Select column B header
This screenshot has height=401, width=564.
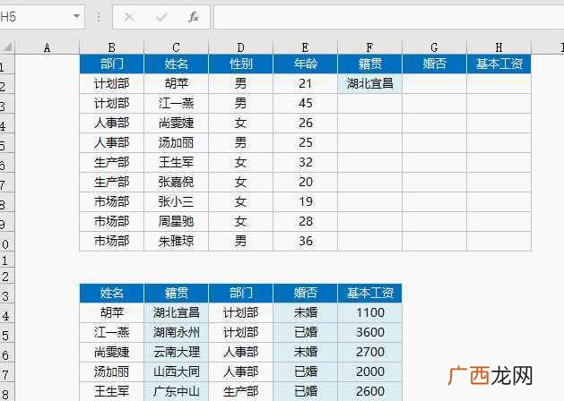[111, 47]
